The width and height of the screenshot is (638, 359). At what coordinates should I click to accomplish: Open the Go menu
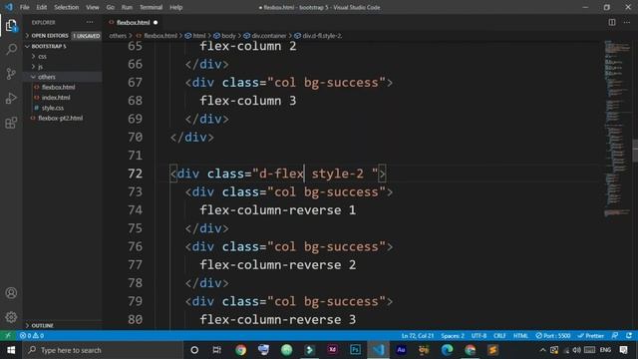tap(111, 7)
